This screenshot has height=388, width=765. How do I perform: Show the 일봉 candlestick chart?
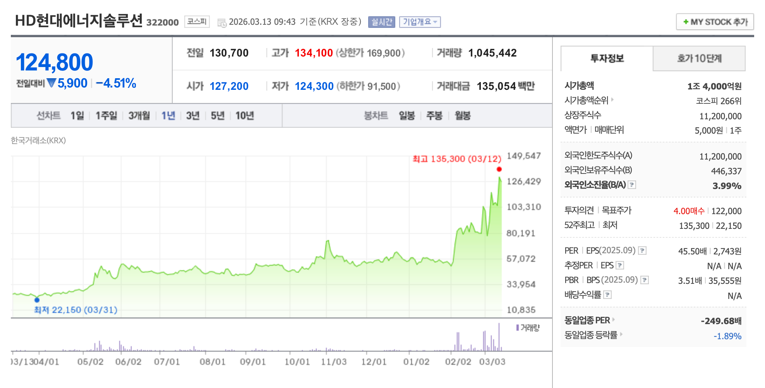click(407, 115)
